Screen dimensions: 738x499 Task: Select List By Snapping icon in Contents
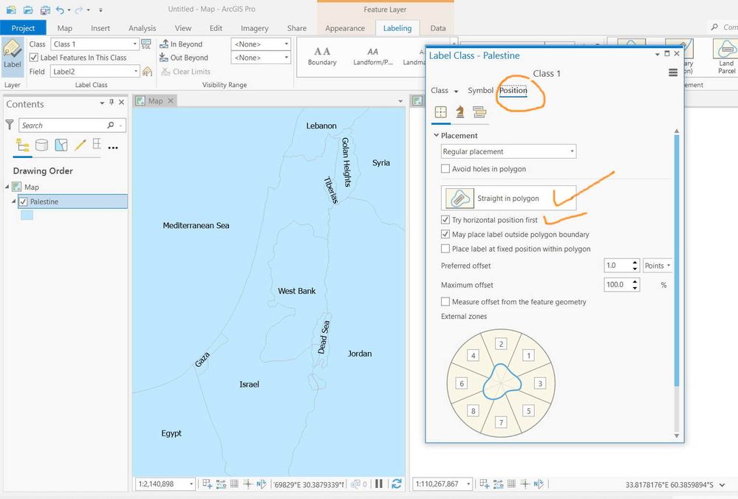(97, 144)
